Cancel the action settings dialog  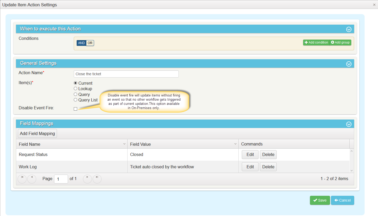343,200
